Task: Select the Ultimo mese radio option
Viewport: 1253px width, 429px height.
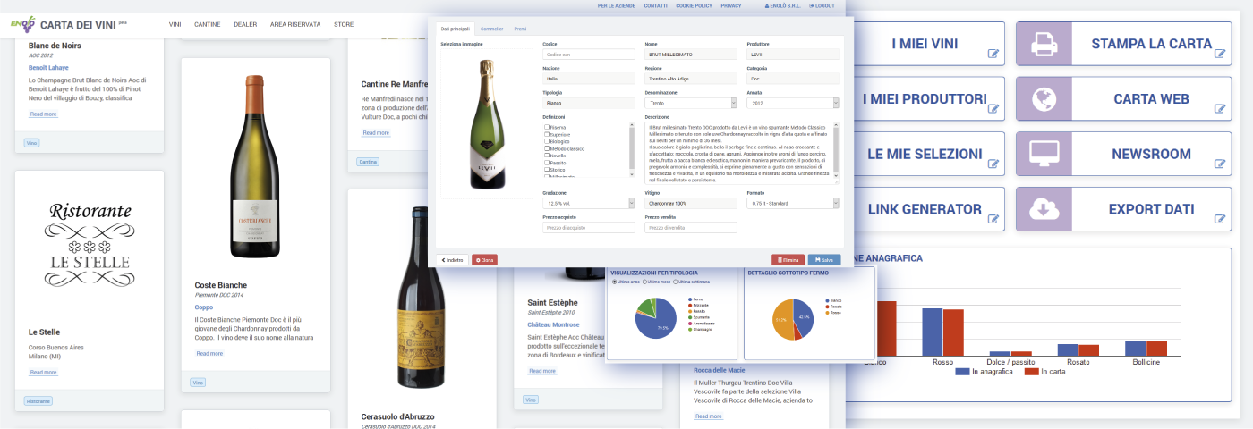Action: [645, 282]
